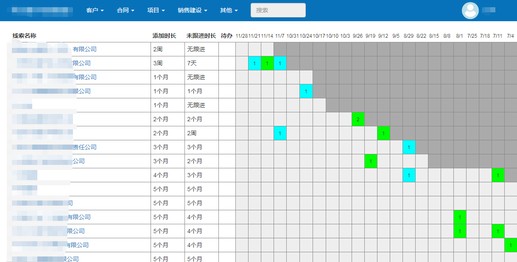This screenshot has height=262, width=517.
Task: Click the green cell in the 7/4 column
Action: point(511,245)
